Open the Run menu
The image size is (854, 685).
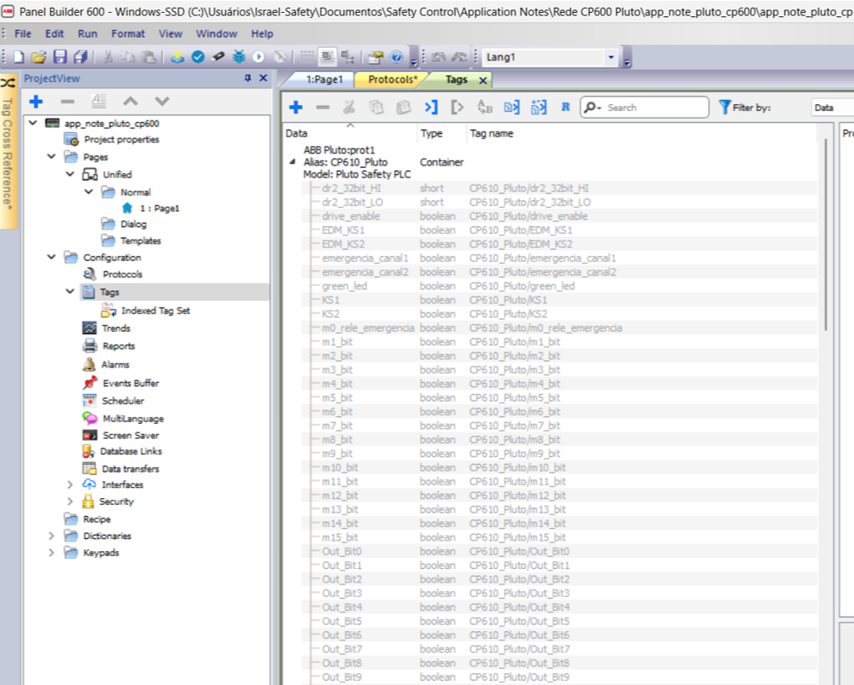point(88,34)
